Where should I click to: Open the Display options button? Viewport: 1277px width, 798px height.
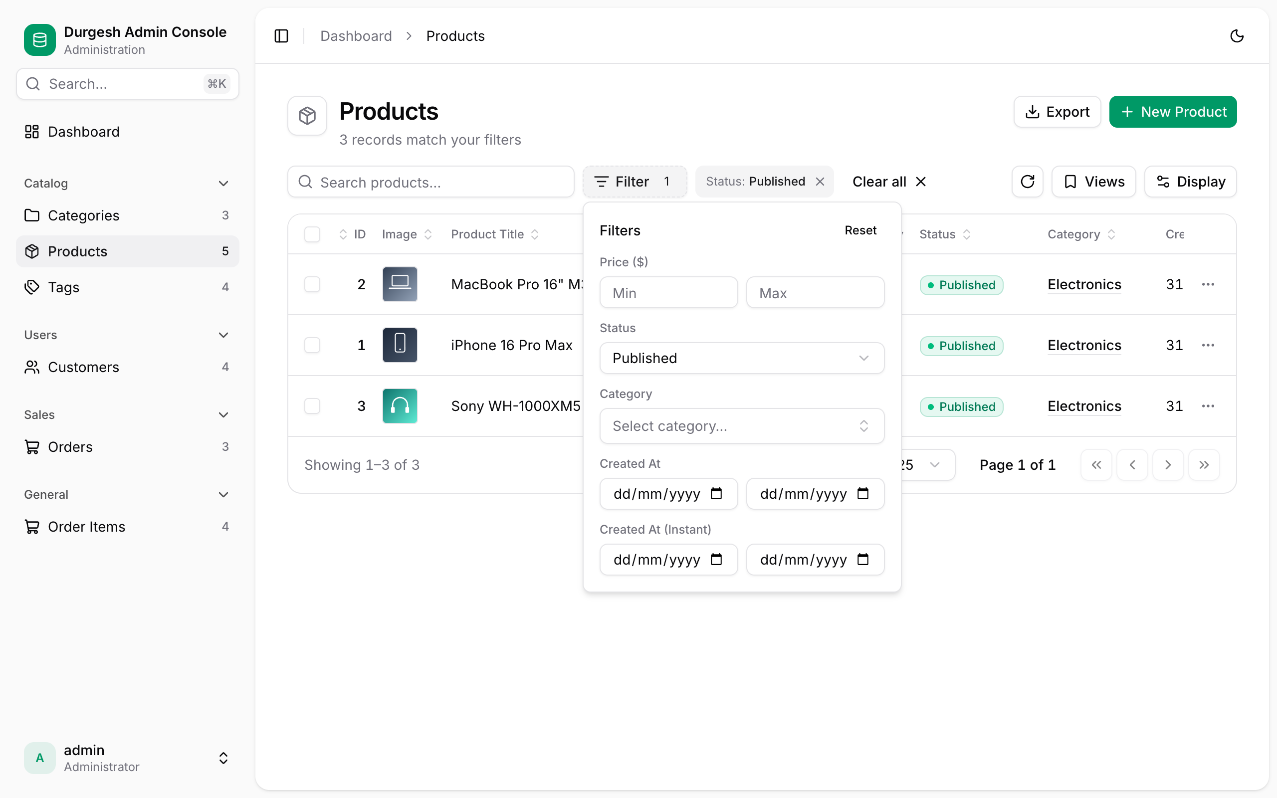click(x=1190, y=182)
